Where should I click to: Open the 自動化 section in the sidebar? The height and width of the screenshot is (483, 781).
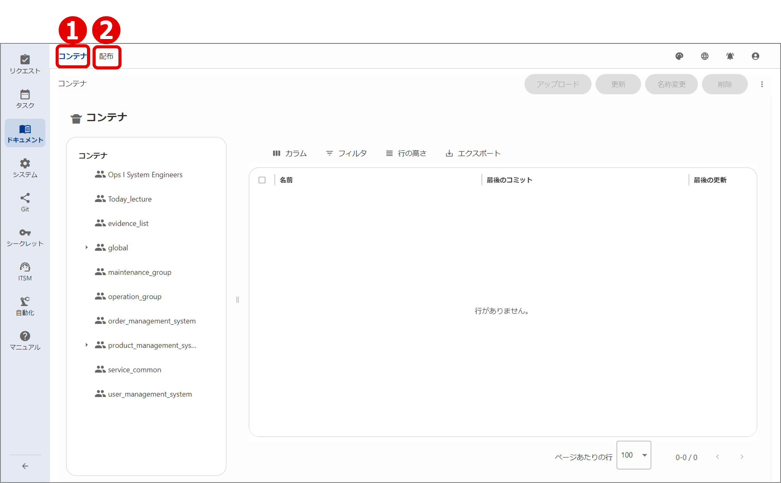coord(25,306)
